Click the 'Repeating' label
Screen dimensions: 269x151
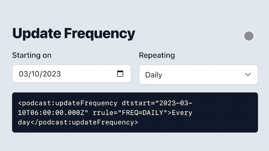(x=157, y=55)
